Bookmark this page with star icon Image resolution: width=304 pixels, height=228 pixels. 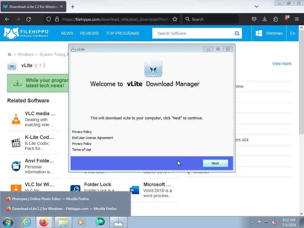[x=175, y=19]
